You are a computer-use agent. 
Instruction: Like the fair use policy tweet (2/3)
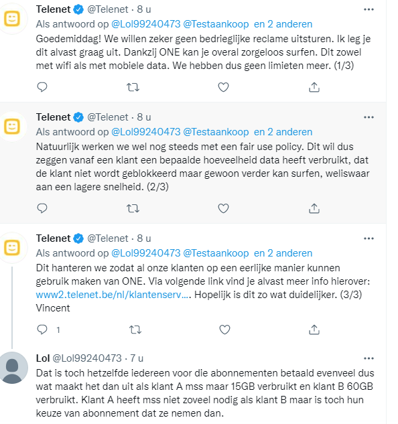[x=224, y=208]
